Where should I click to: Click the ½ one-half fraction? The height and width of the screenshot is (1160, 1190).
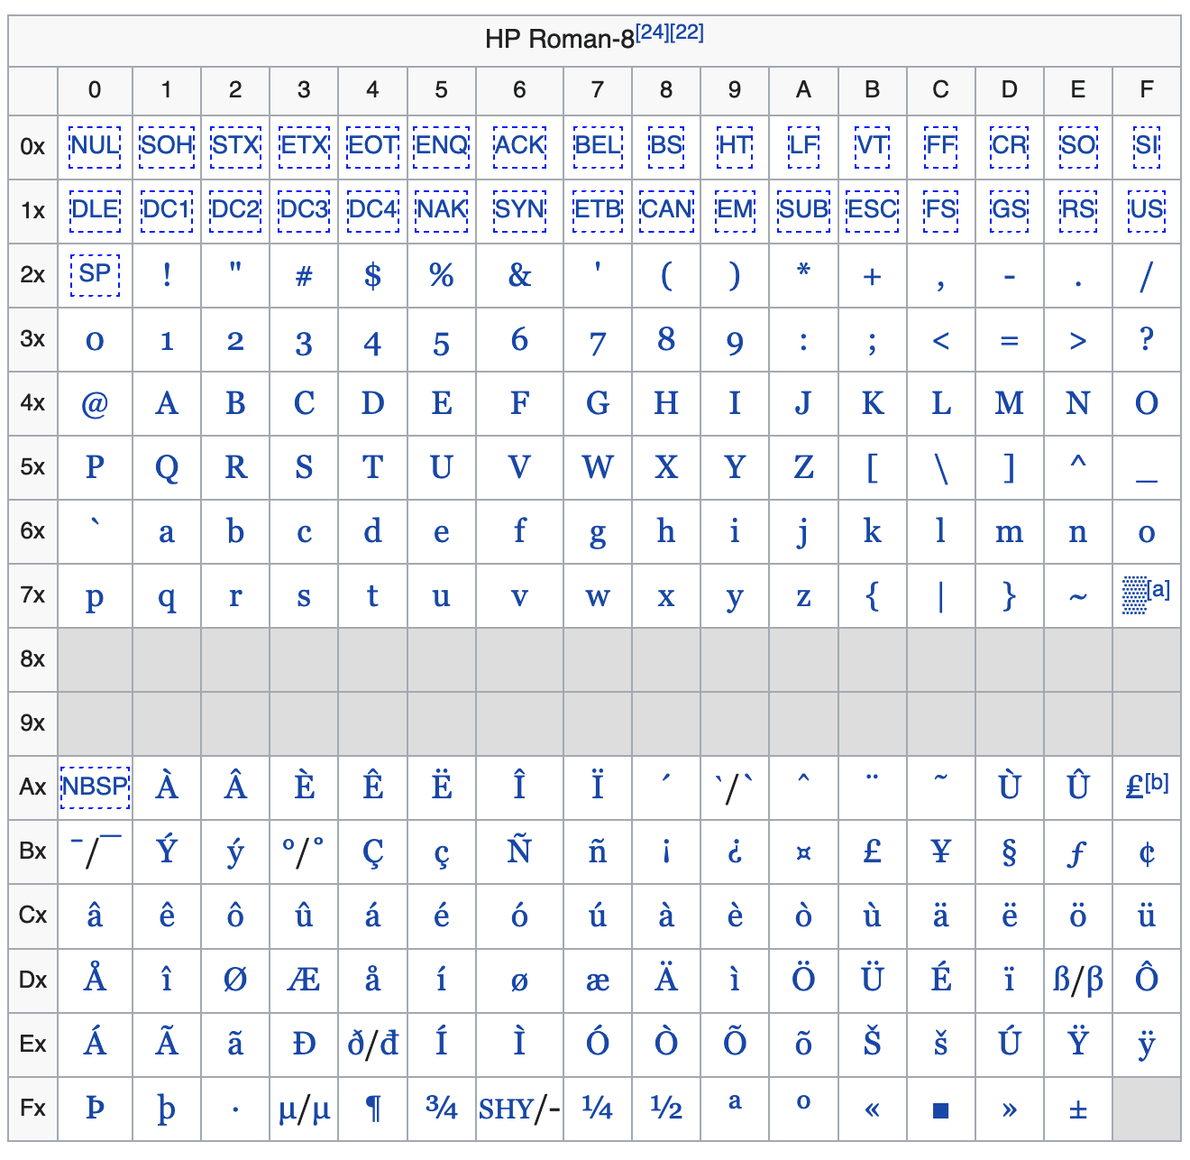(x=666, y=1108)
